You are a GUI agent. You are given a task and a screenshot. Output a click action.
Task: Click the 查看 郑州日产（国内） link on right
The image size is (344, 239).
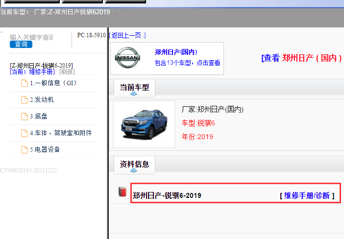pos(301,58)
